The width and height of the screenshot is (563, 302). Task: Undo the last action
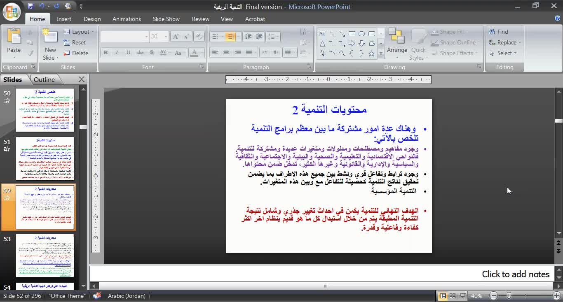[42, 6]
